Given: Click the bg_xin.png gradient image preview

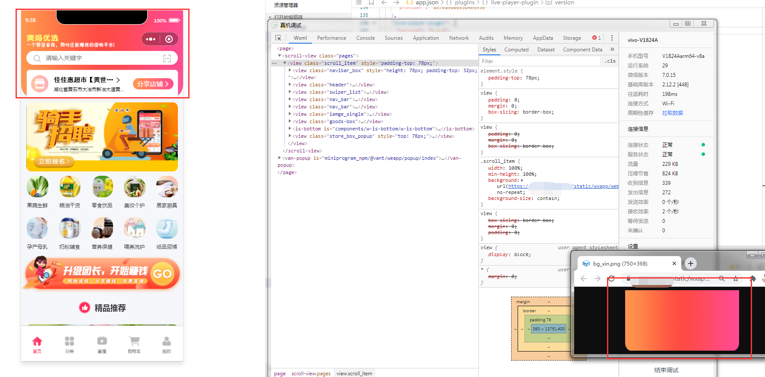Looking at the screenshot, I should tap(682, 320).
